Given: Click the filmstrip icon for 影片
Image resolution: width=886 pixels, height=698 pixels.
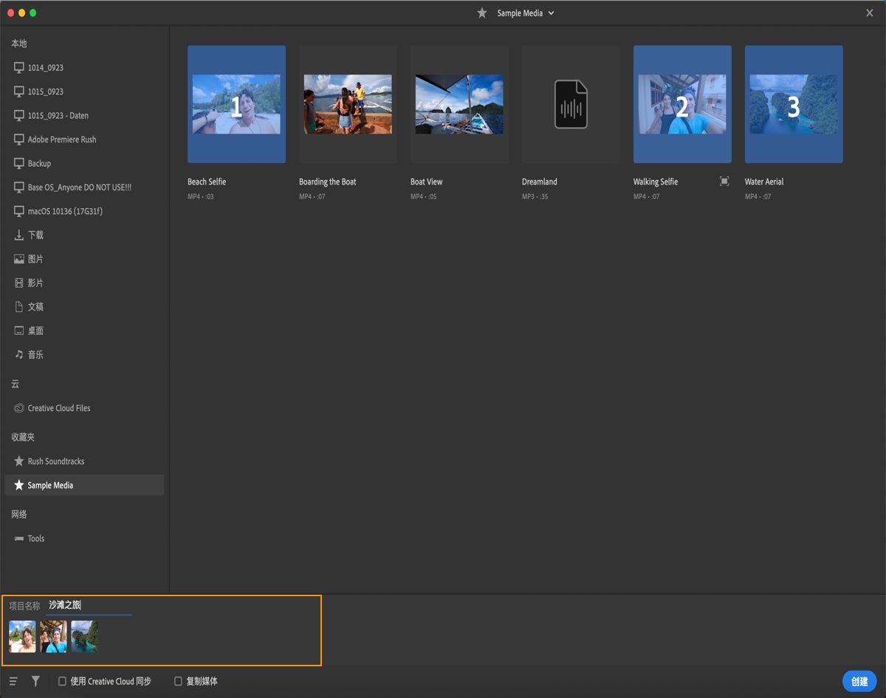Looking at the screenshot, I should tap(19, 283).
